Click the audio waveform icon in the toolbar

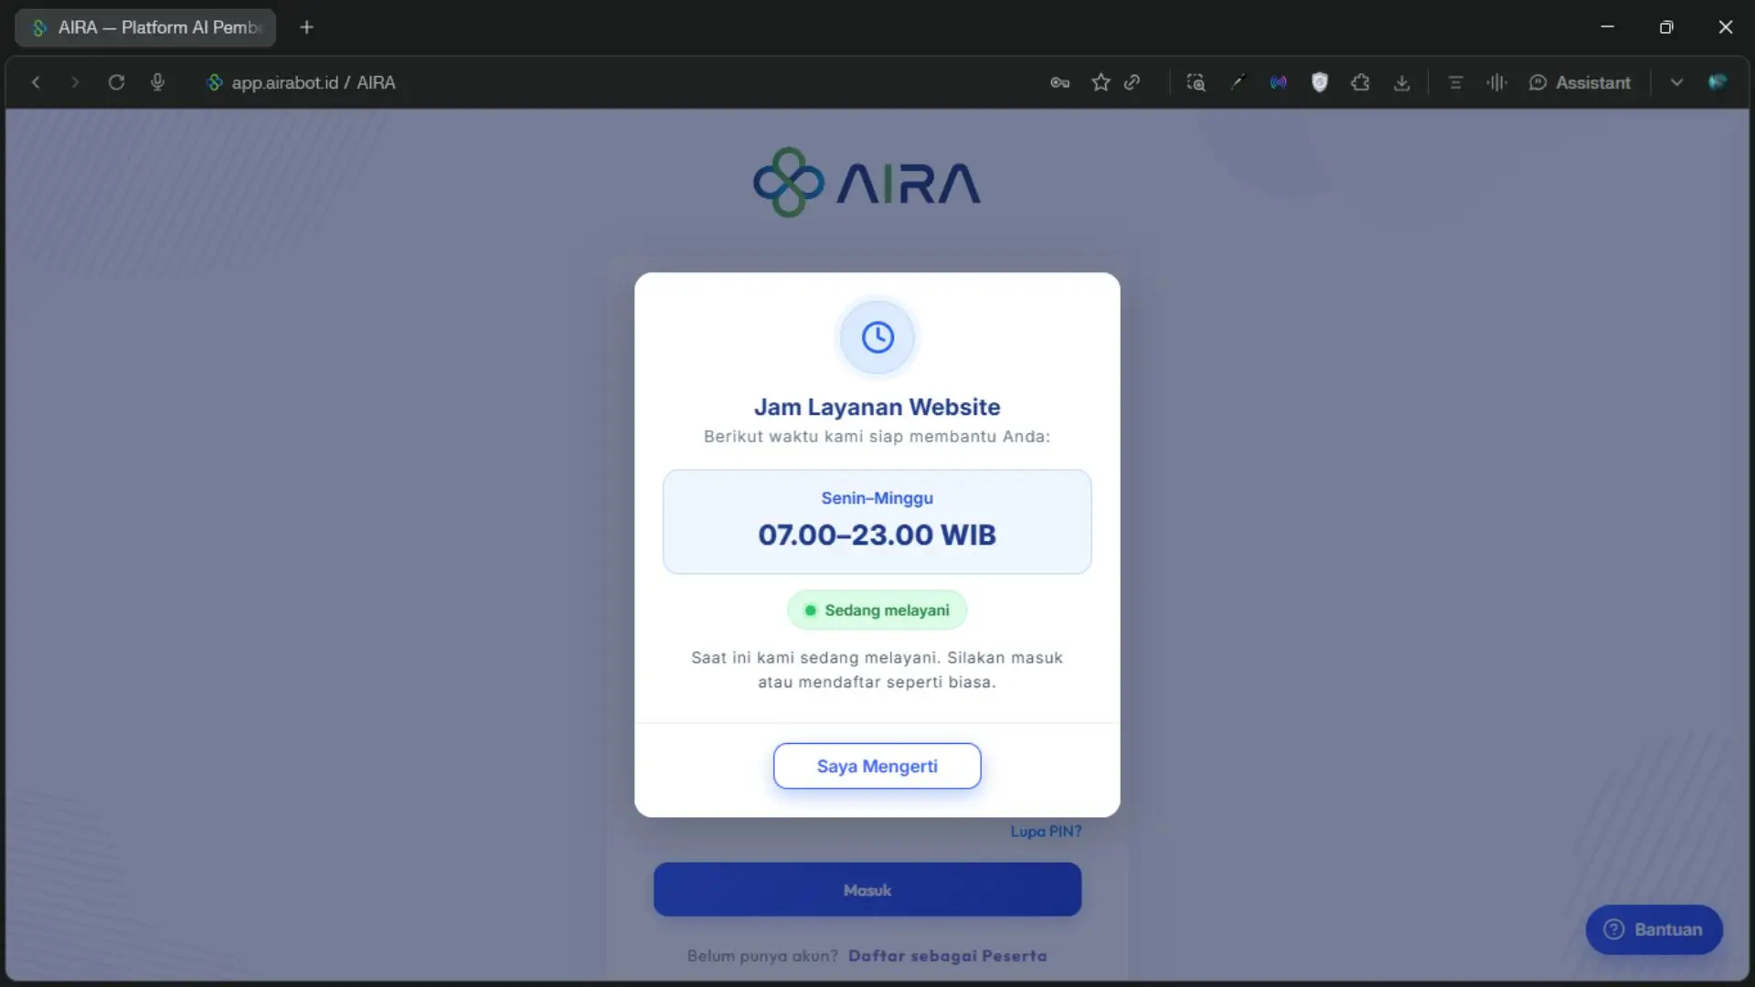(x=1496, y=82)
